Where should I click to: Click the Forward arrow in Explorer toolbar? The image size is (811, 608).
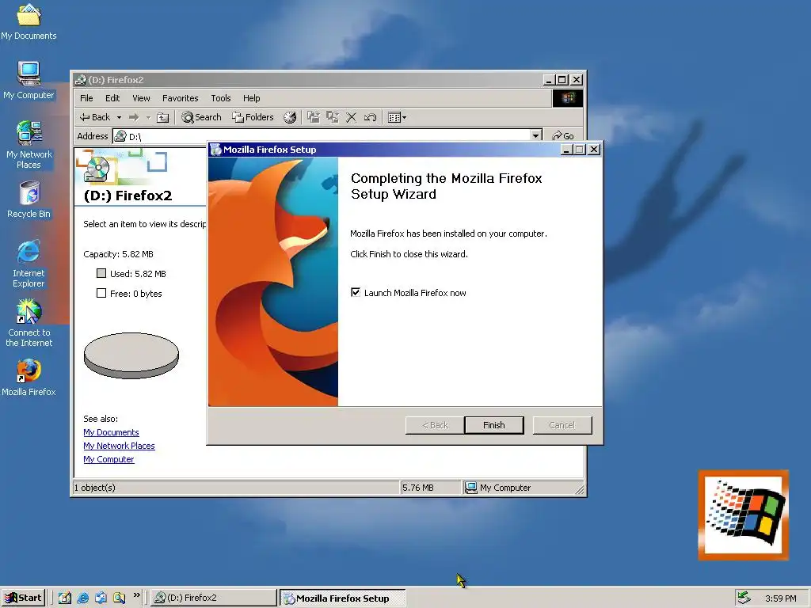(134, 117)
